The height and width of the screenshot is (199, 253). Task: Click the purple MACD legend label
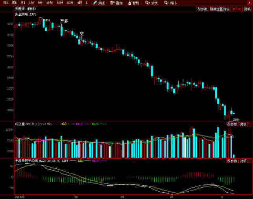pos(95,161)
